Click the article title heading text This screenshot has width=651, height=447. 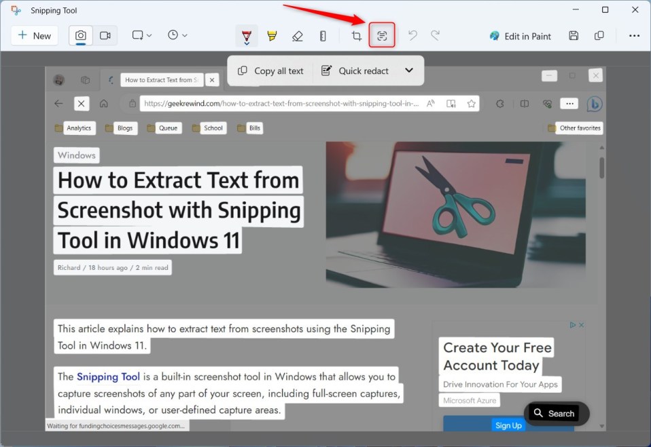(179, 210)
